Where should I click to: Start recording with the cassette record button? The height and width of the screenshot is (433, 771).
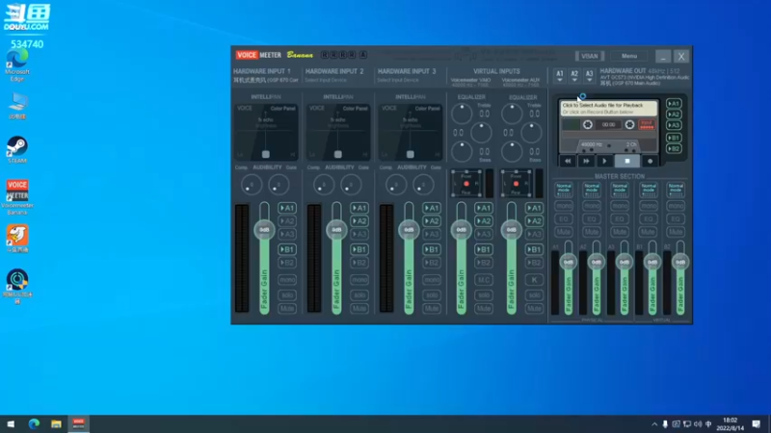point(650,161)
